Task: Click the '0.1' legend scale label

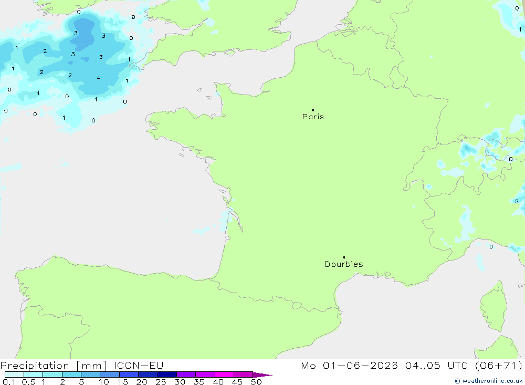Action: pos(9,382)
